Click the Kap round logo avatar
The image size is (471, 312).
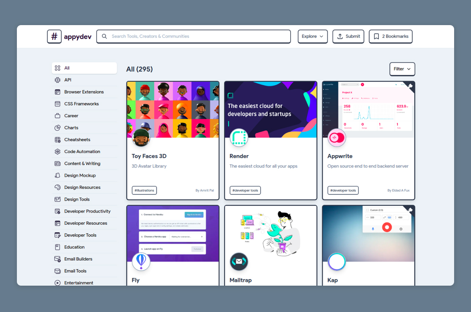(337, 261)
